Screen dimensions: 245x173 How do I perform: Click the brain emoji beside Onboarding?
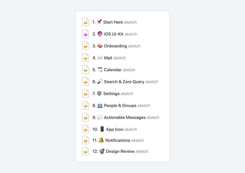point(100,46)
